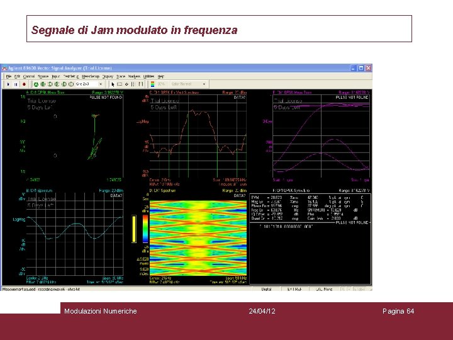This screenshot has height=340, width=453.
Task: Open the Control menu
Action: (x=29, y=76)
